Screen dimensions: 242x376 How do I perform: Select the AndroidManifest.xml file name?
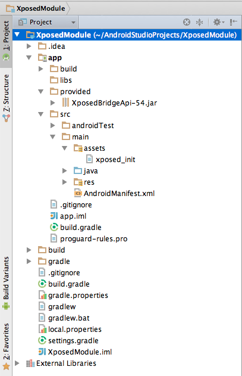point(119,193)
